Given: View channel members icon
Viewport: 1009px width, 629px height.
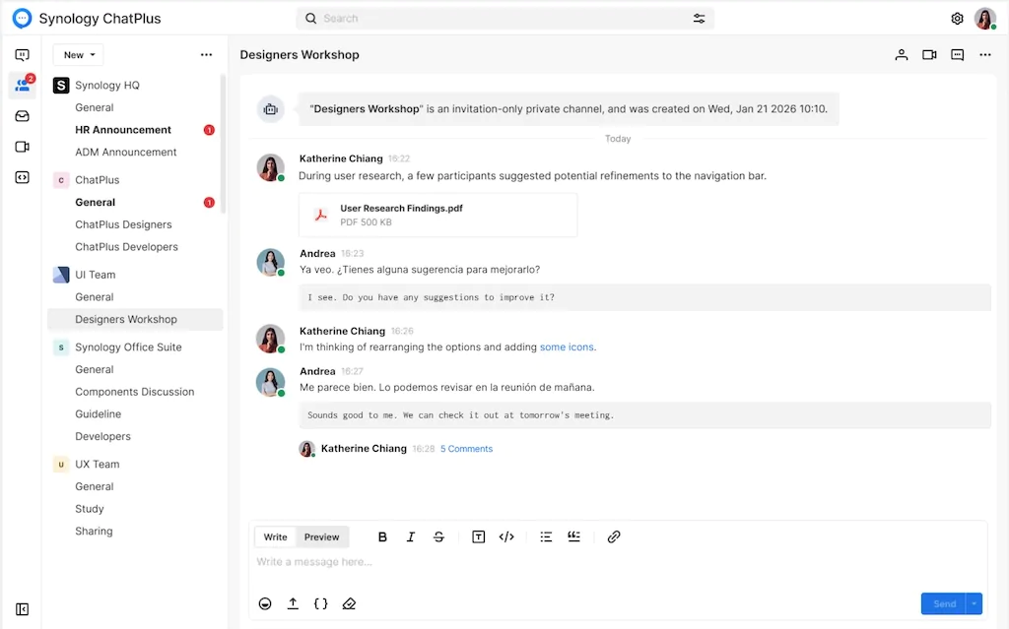Looking at the screenshot, I should coord(901,55).
